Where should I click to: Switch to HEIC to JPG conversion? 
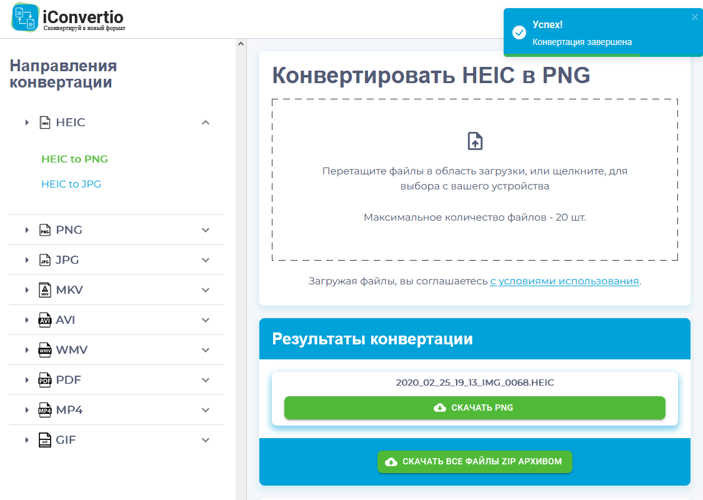pos(71,184)
